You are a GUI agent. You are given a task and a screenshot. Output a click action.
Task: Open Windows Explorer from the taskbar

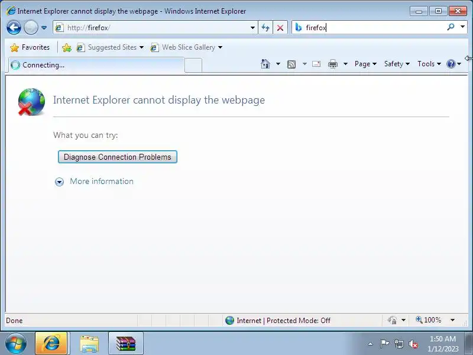pyautogui.click(x=89, y=344)
